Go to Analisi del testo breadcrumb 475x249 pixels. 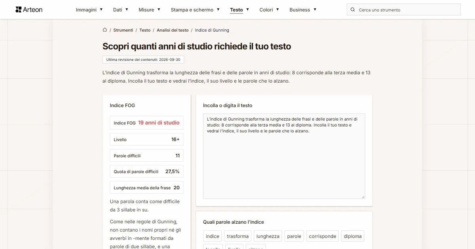[x=173, y=30]
